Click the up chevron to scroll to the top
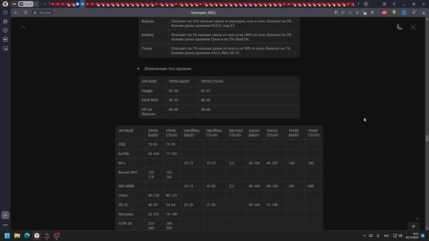Screen dimensions: 429x241 pos(23,27)
